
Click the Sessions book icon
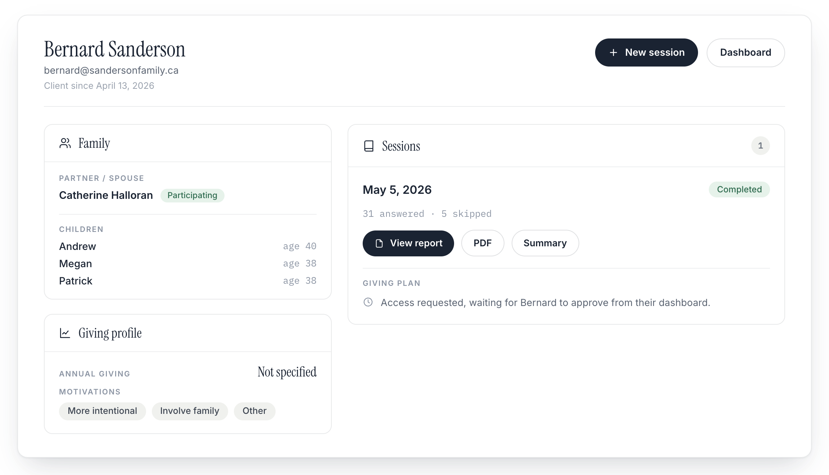pyautogui.click(x=369, y=146)
